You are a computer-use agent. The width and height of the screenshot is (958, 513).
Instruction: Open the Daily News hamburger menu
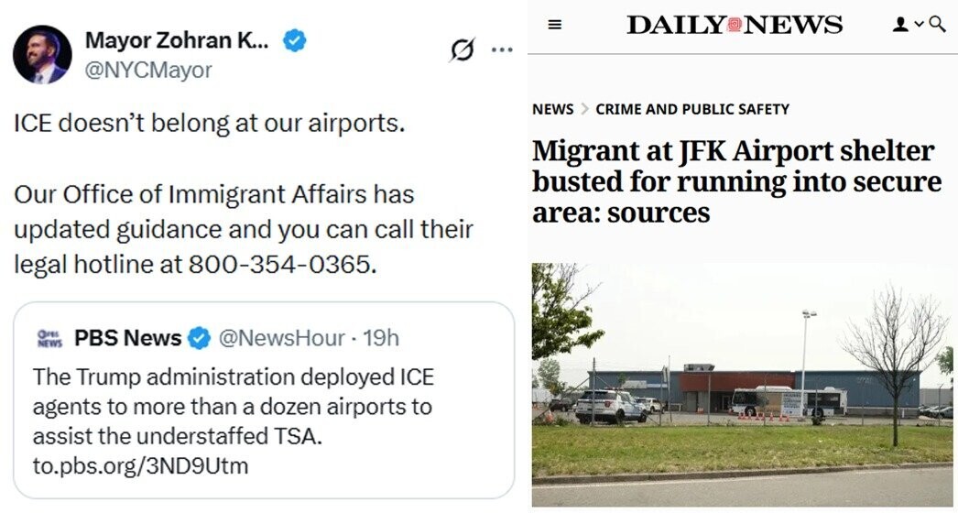point(554,26)
